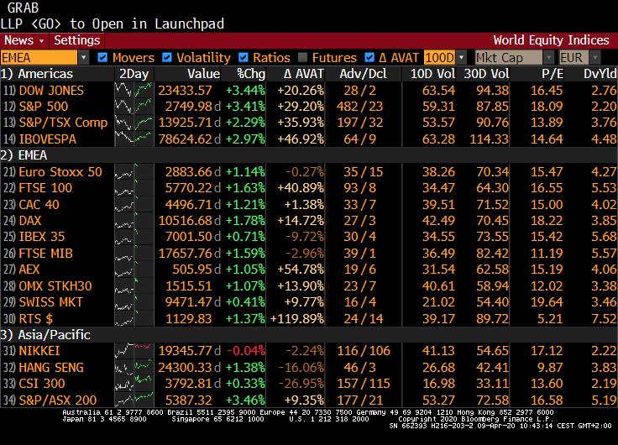The image size is (618, 445).
Task: Open the NIKKEI index
Action: pyautogui.click(x=39, y=351)
